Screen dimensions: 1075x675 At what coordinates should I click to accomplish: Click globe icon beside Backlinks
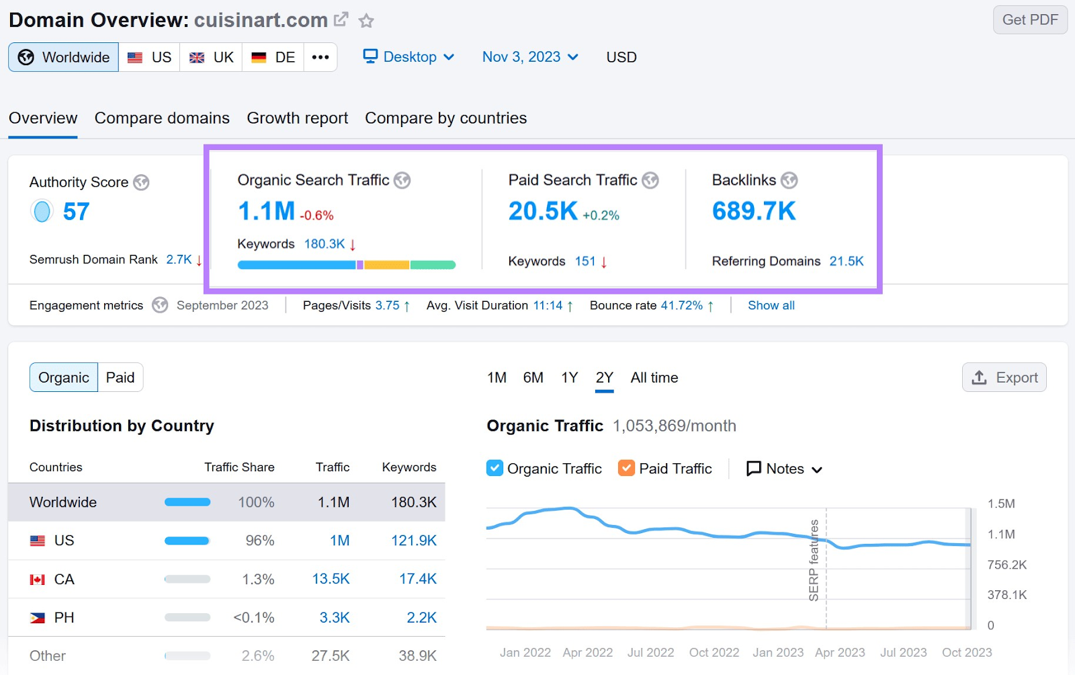789,180
